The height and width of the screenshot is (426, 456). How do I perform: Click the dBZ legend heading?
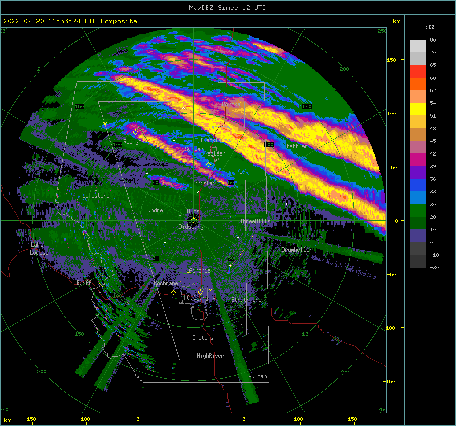pyautogui.click(x=430, y=27)
